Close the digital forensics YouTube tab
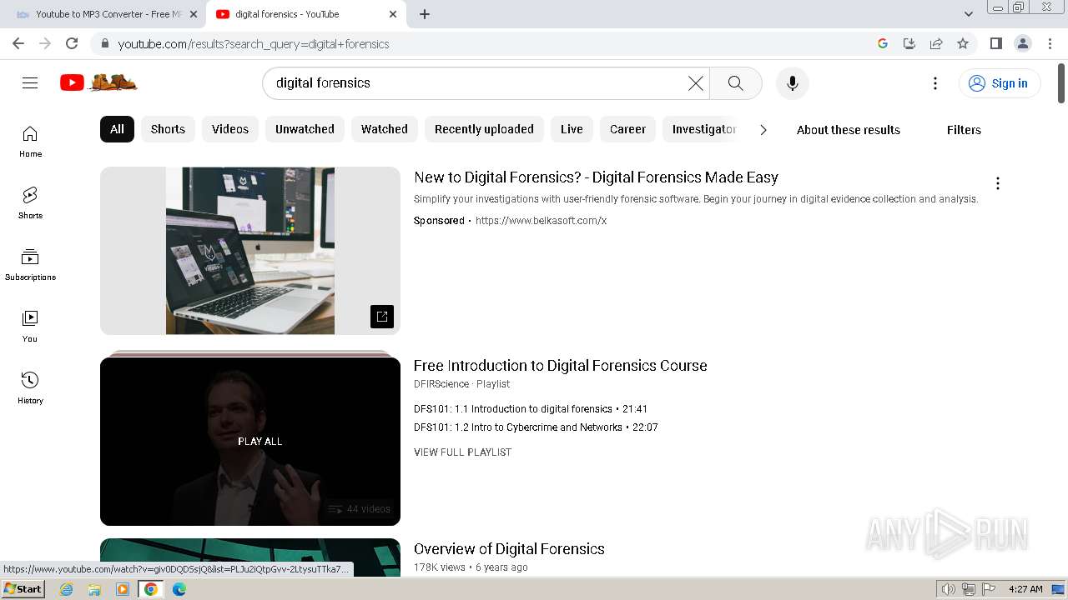 pyautogui.click(x=393, y=14)
